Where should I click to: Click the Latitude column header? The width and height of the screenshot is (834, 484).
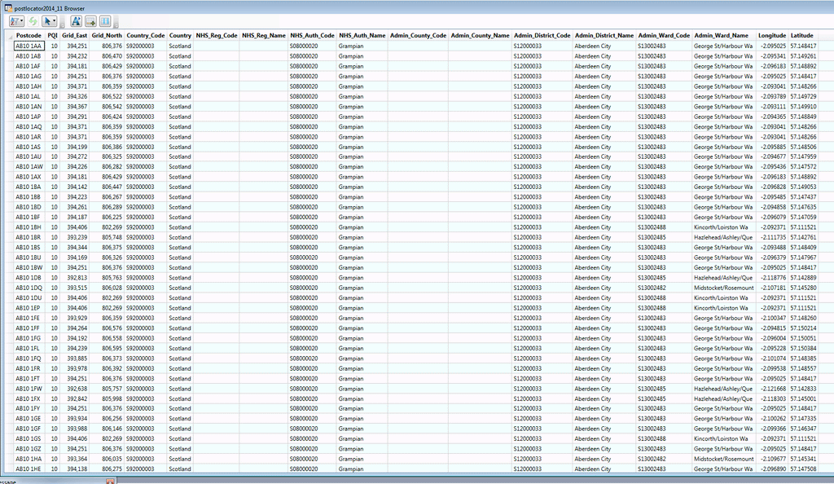[801, 36]
